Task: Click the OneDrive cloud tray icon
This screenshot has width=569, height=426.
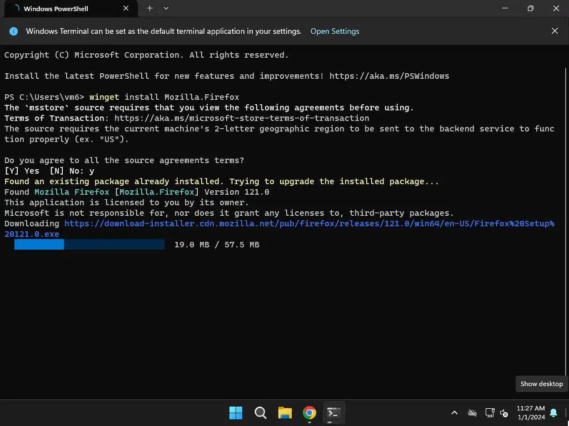Action: (x=472, y=413)
